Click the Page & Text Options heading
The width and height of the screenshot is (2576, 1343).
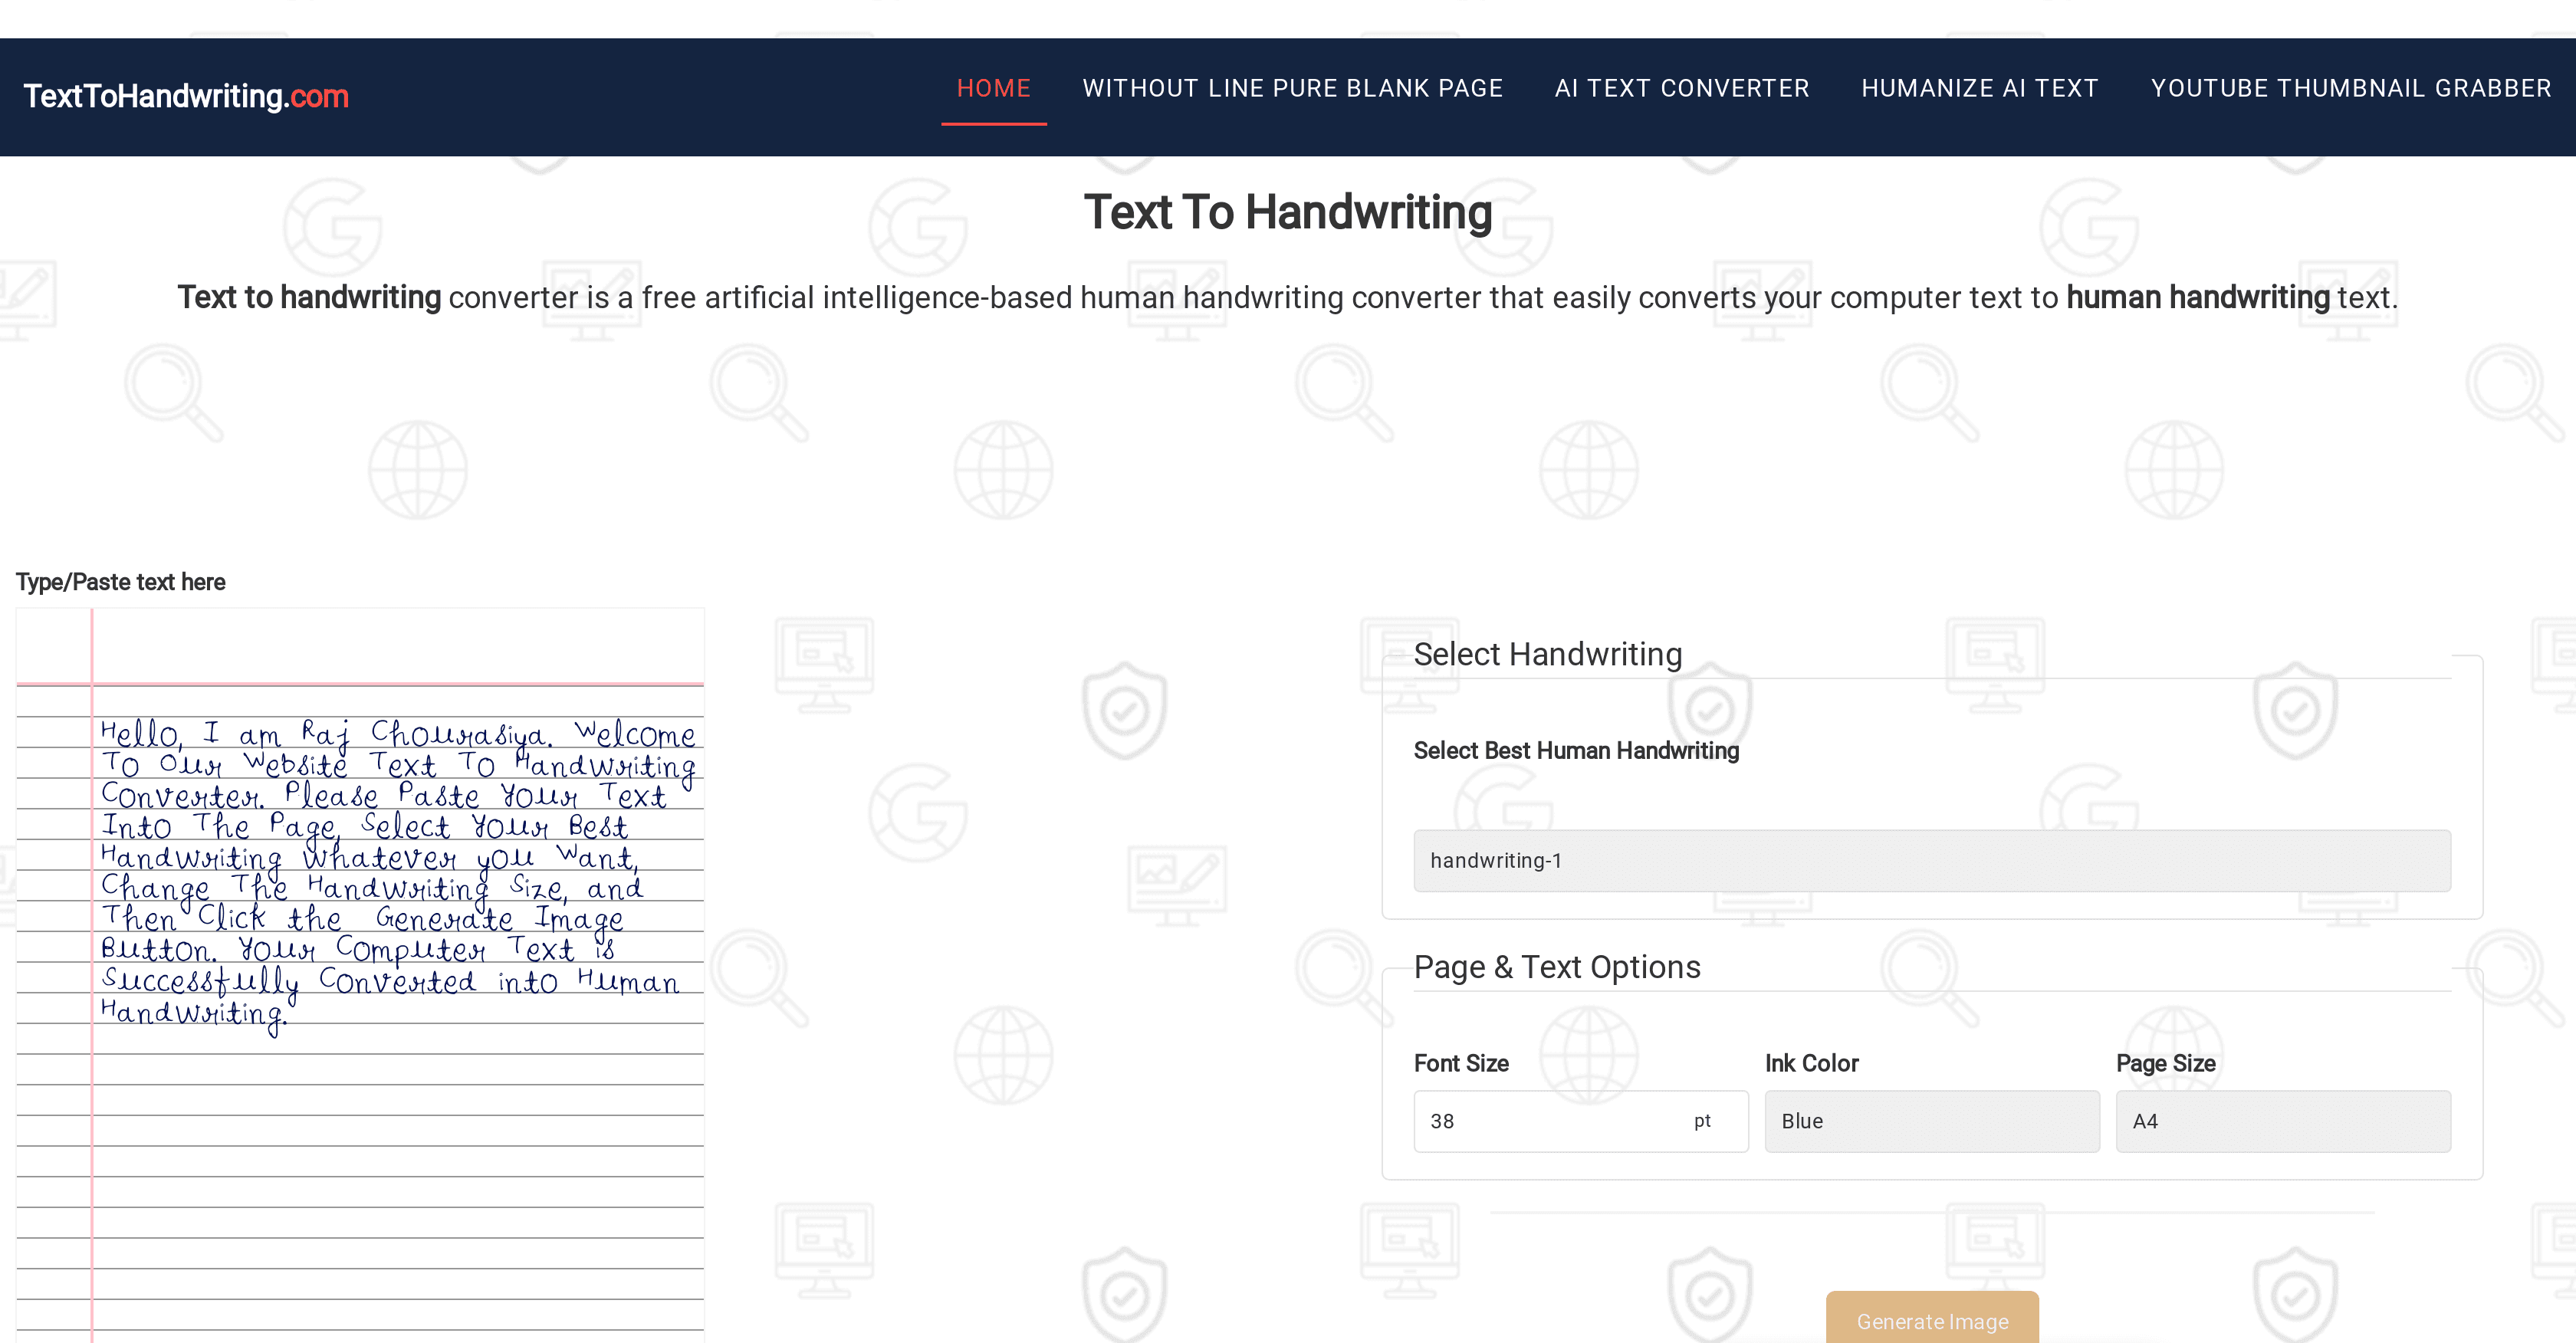click(1557, 967)
